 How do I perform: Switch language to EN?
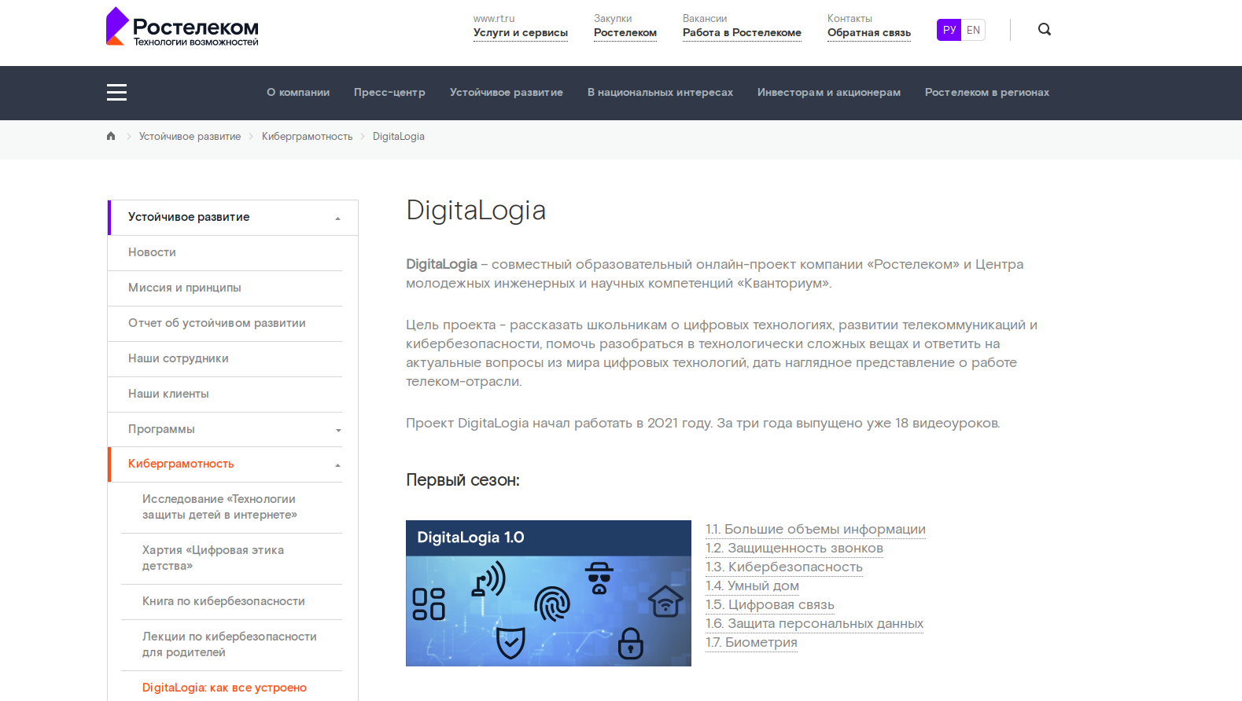973,30
